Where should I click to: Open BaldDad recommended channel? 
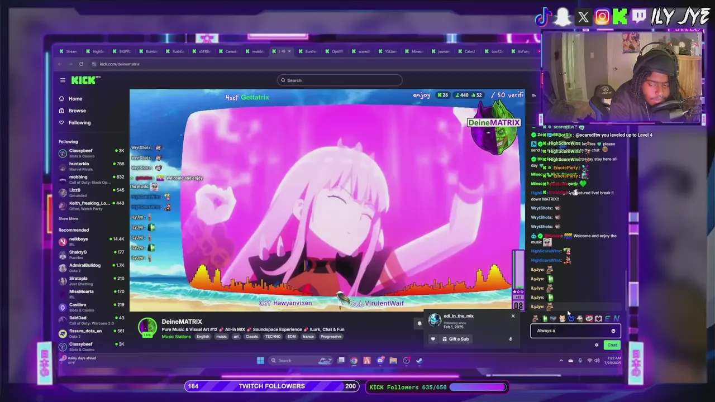coord(91,319)
